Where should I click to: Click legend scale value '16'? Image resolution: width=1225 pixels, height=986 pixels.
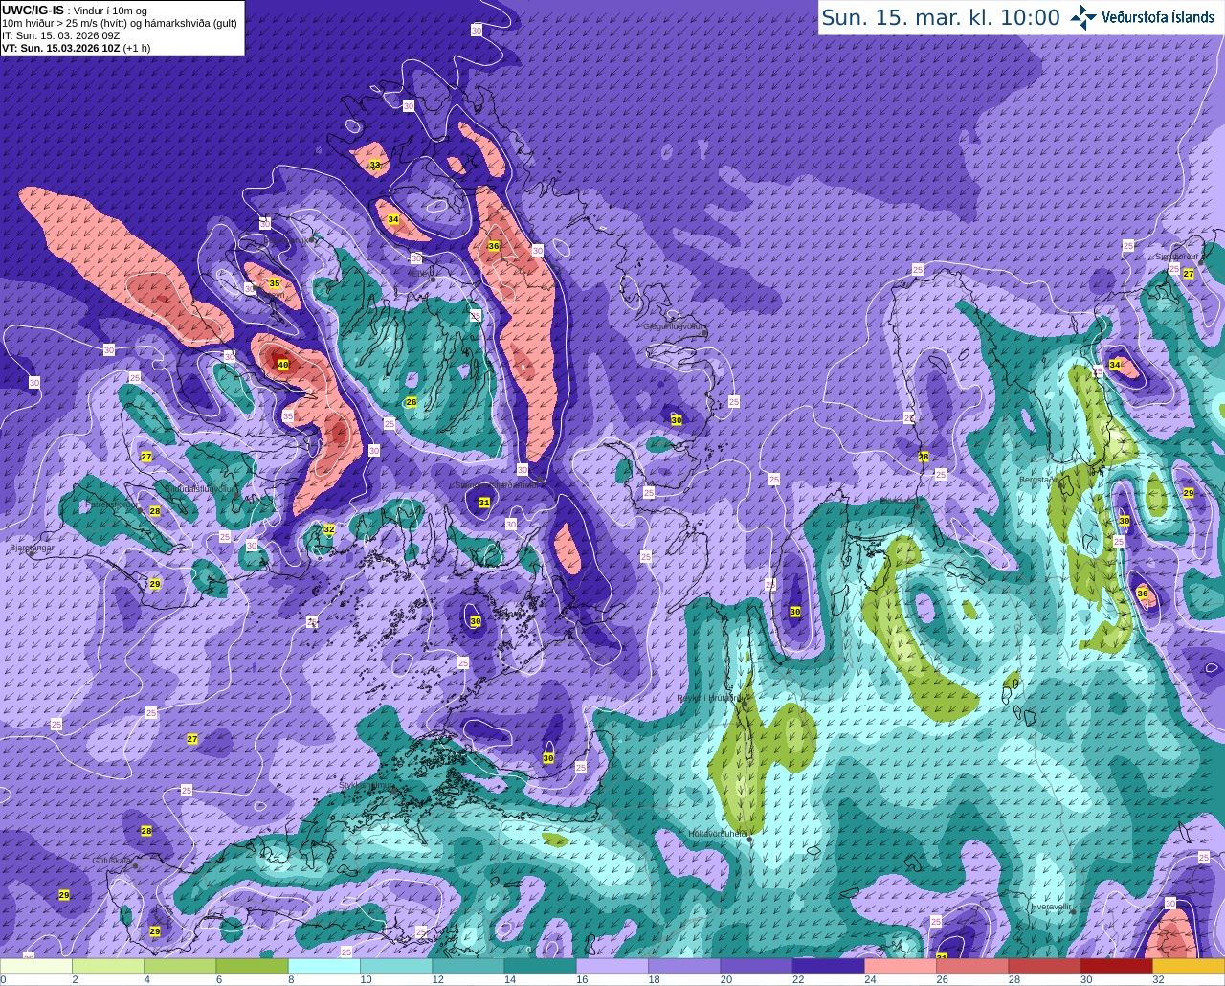(582, 979)
